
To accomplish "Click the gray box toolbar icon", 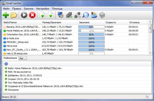I will [102, 15].
